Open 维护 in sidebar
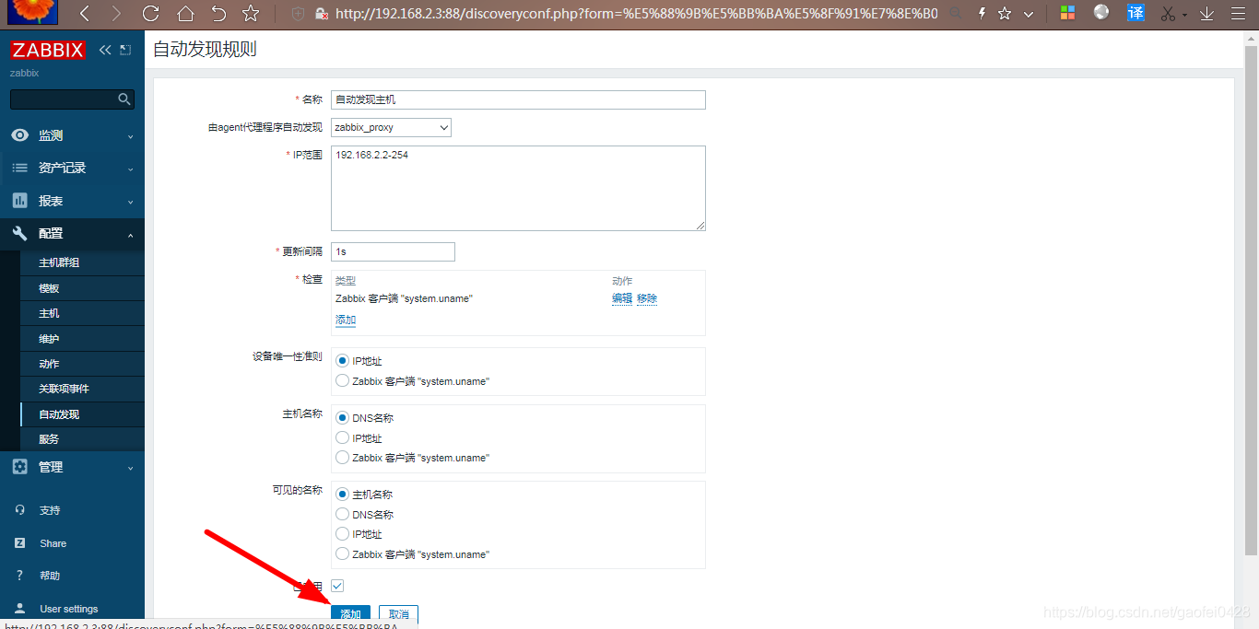Image resolution: width=1259 pixels, height=629 pixels. pyautogui.click(x=49, y=339)
